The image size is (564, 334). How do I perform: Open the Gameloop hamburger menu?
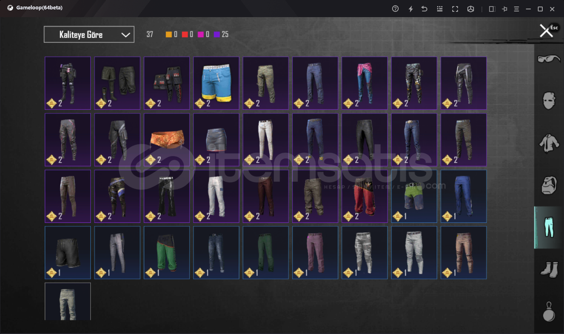coord(517,9)
